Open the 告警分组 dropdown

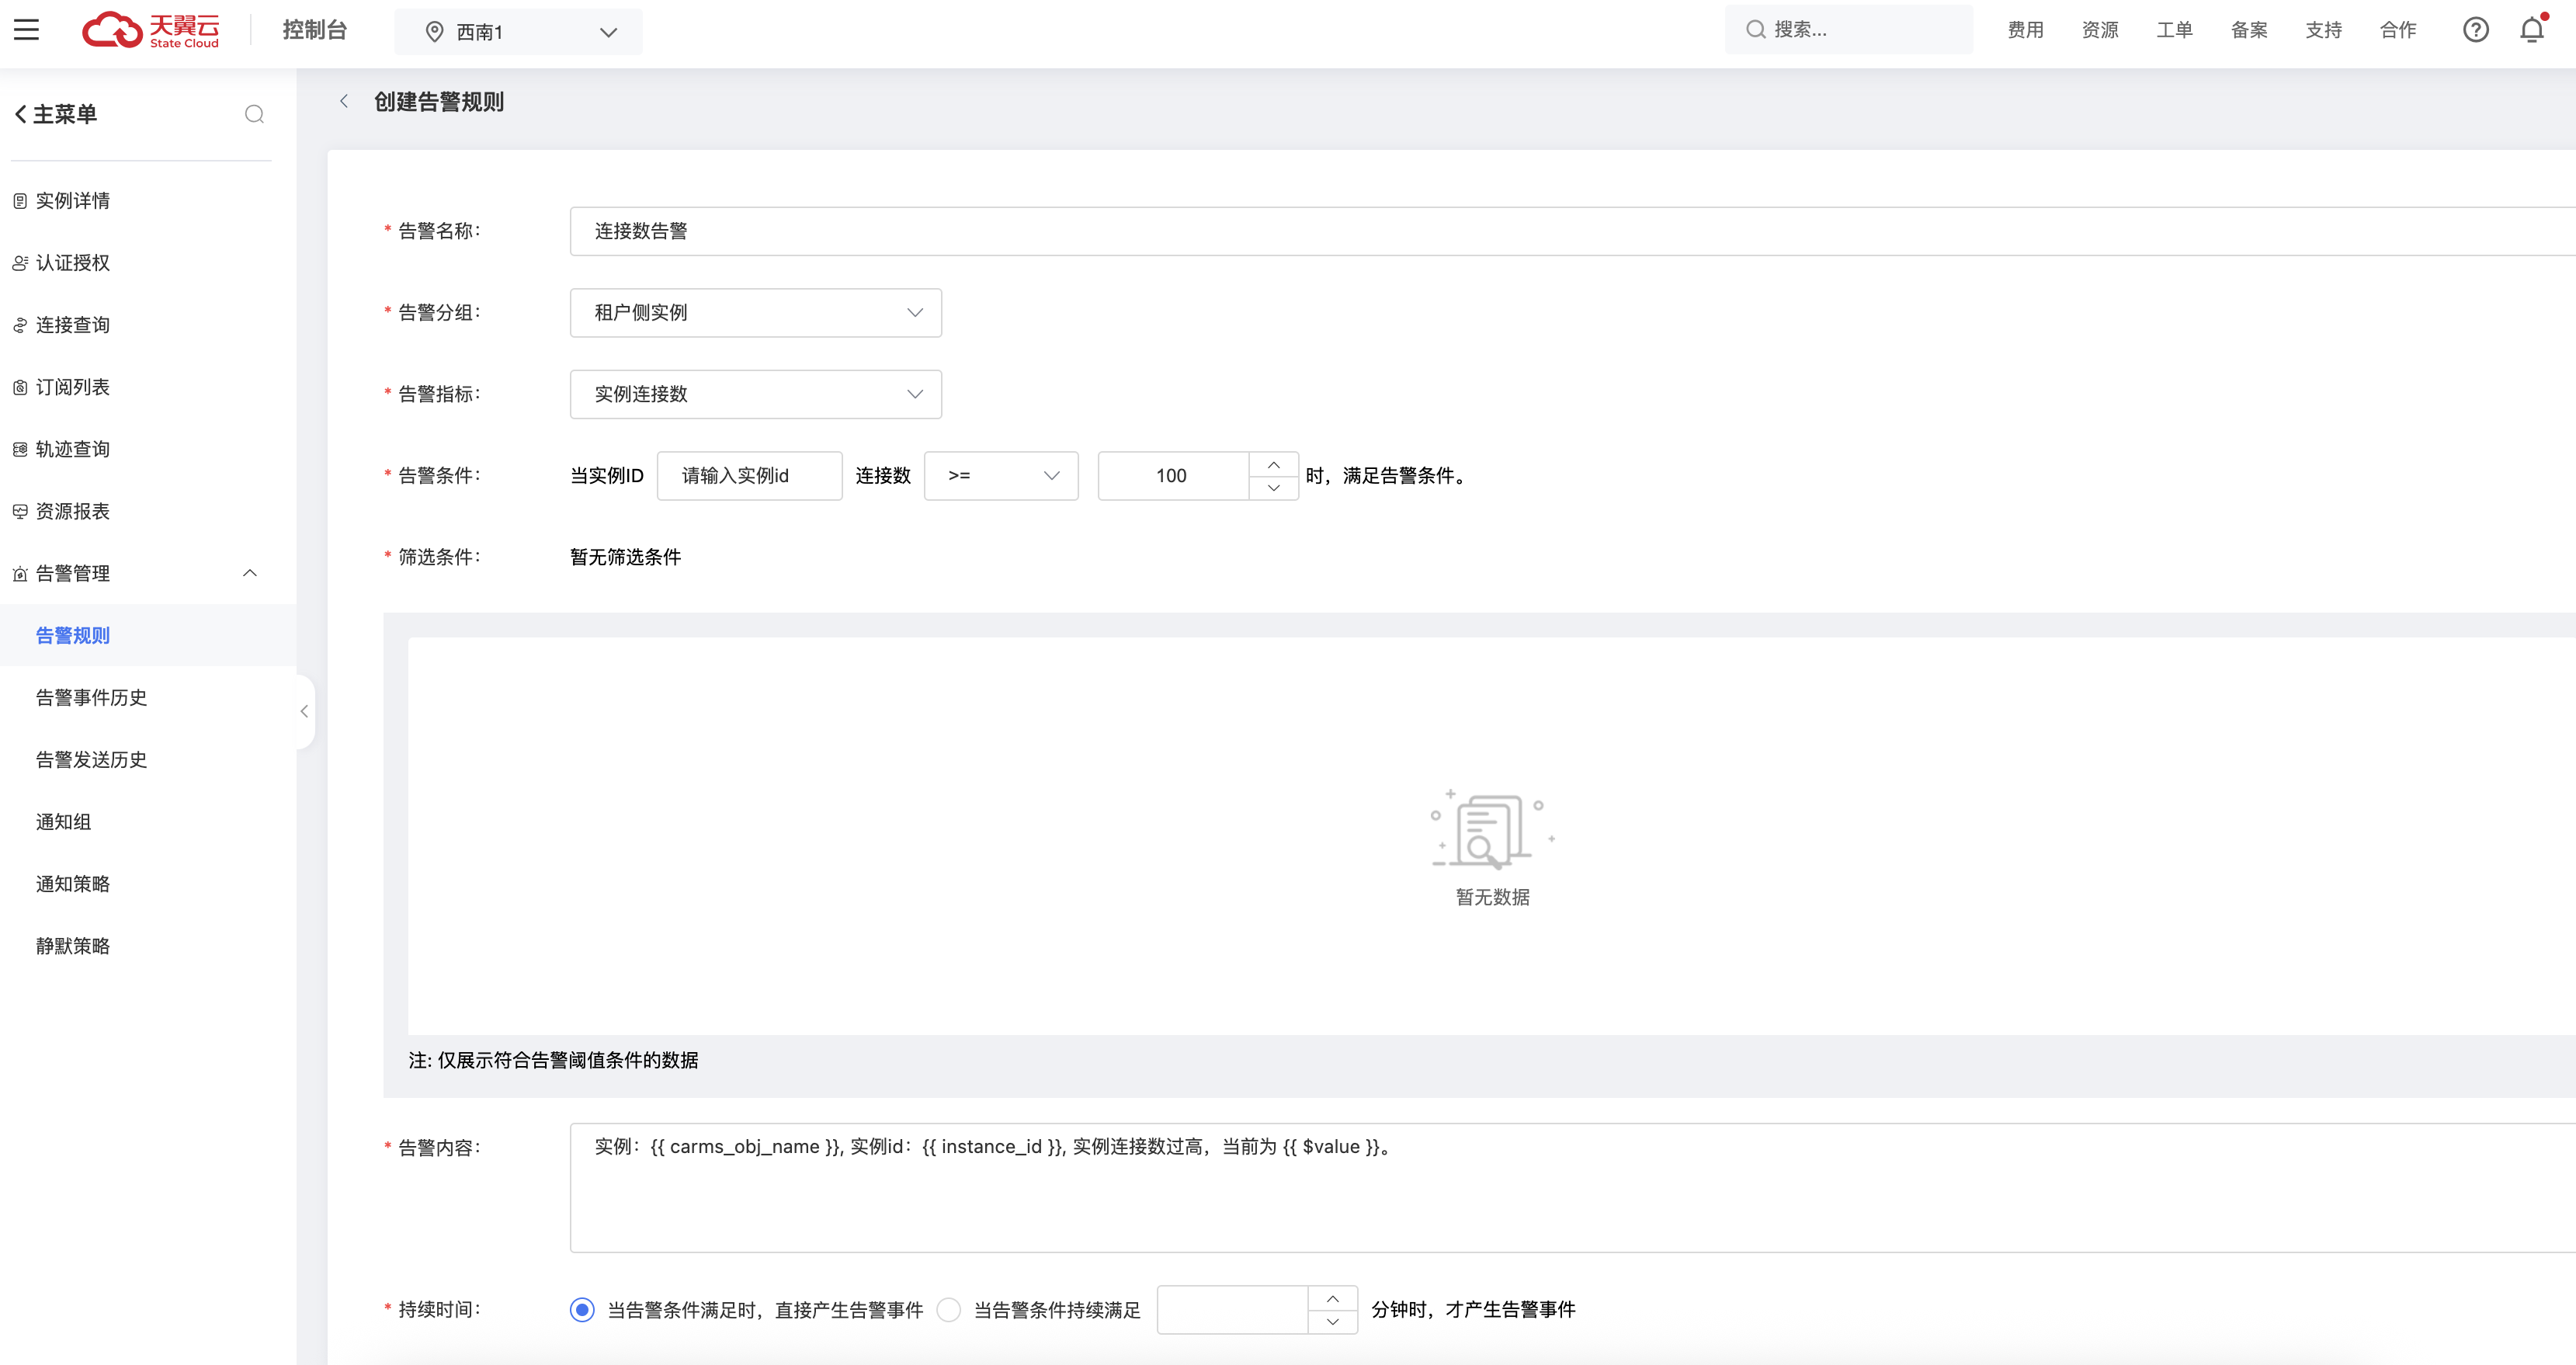pos(755,313)
